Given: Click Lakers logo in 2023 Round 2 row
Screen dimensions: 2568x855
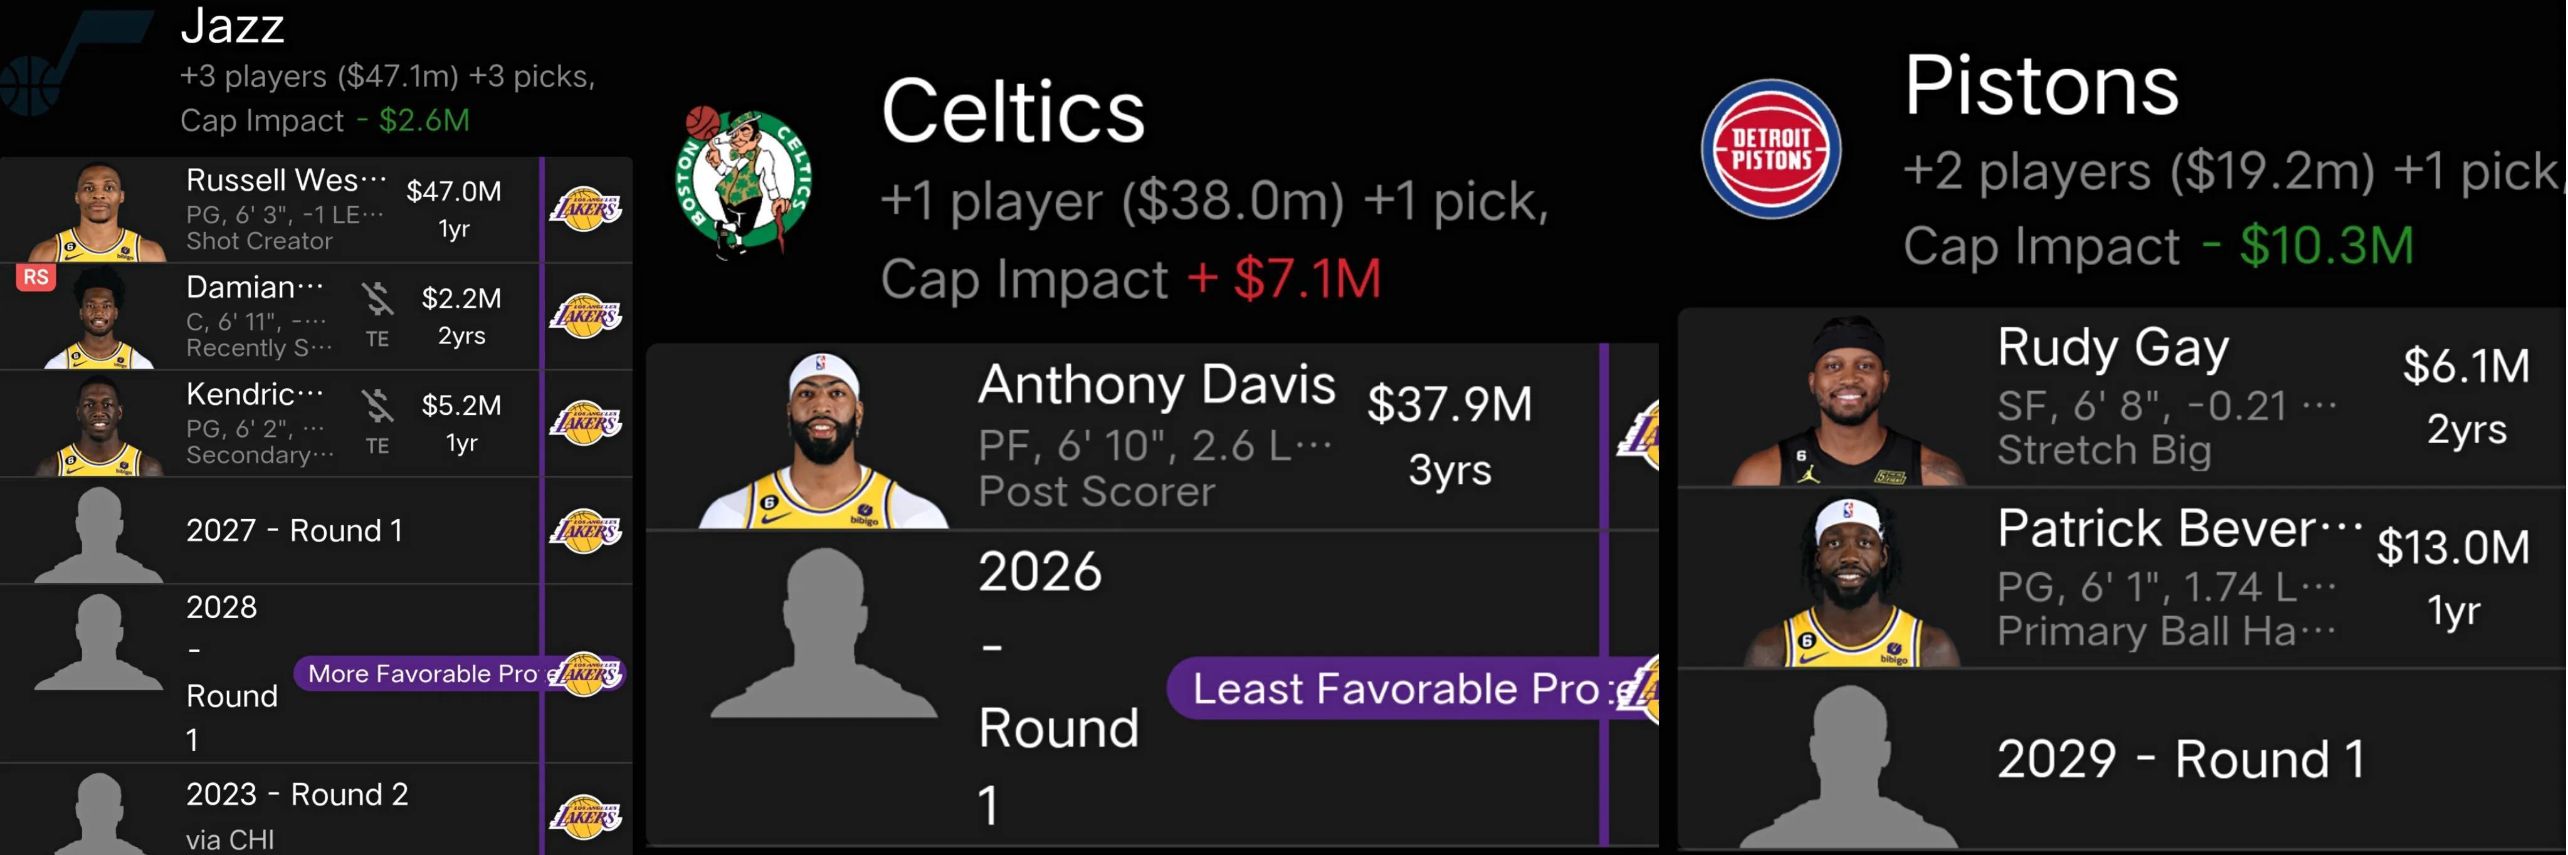Looking at the screenshot, I should (586, 816).
